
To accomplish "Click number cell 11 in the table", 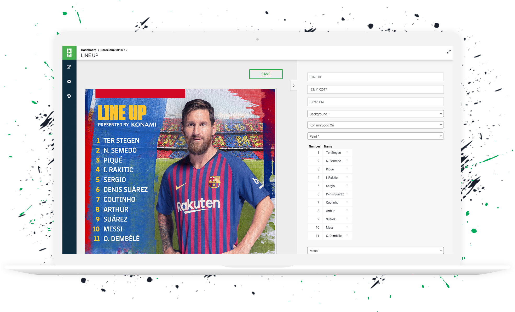I will [315, 236].
